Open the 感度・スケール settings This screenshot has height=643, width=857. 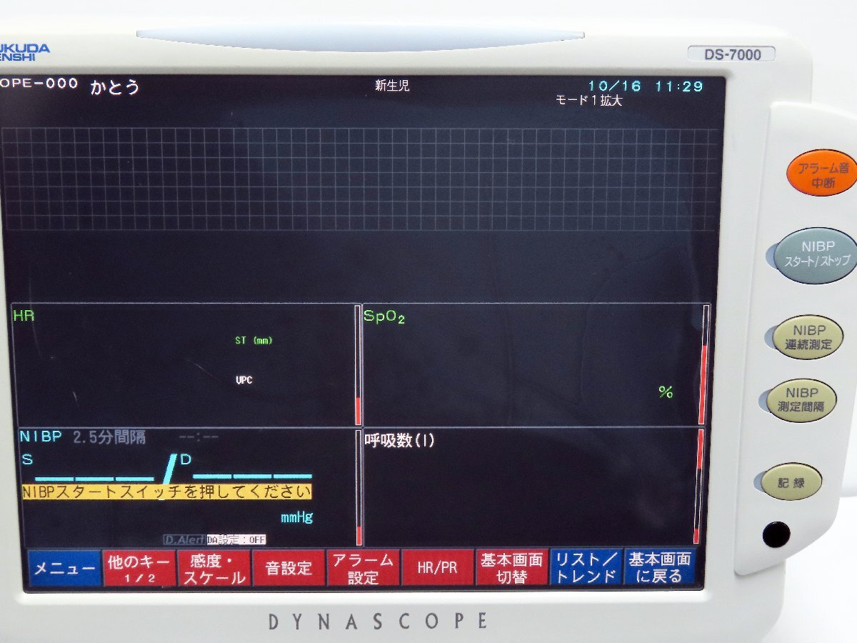tap(215, 569)
